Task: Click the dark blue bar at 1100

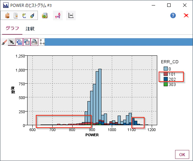Action: click(x=133, y=121)
